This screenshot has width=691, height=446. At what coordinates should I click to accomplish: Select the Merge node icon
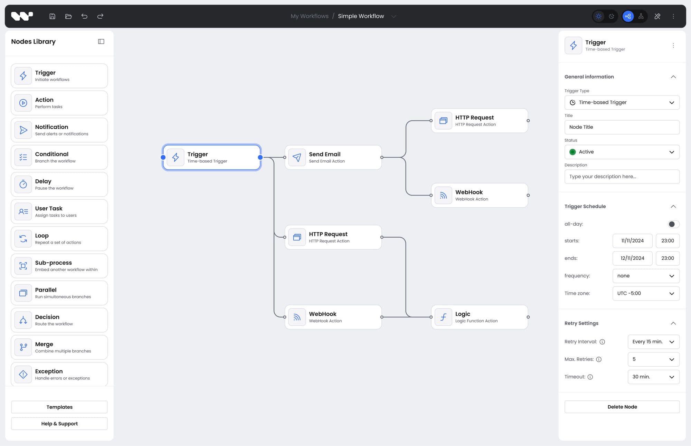[23, 347]
